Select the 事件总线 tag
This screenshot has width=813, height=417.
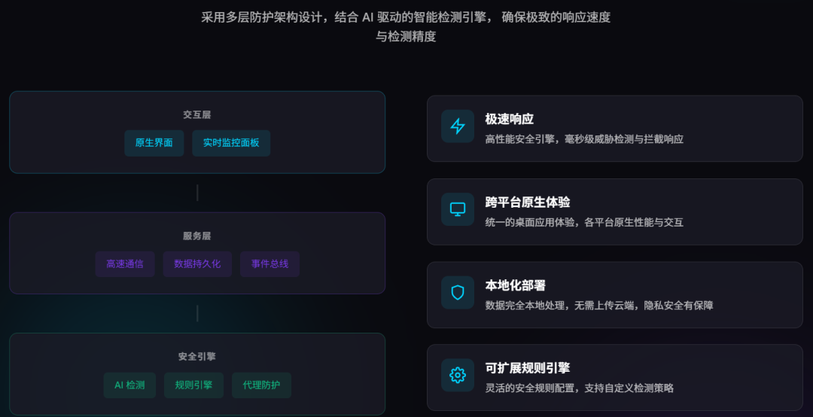269,264
